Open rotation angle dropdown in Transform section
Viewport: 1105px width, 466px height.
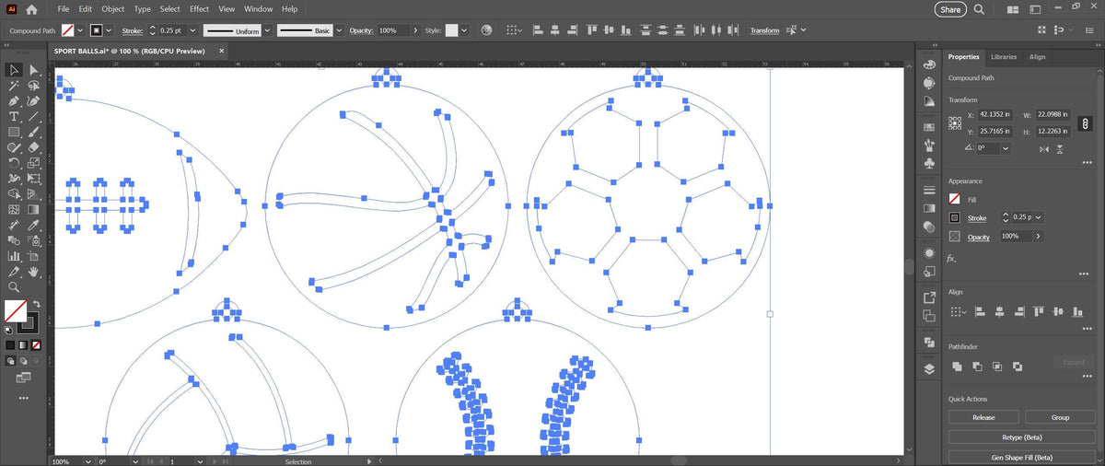(1005, 147)
